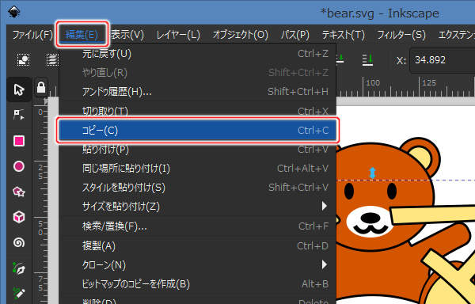475x304 pixels.
Task: Choose スタイルを貼り付け(S) entry
Action: click(x=197, y=188)
